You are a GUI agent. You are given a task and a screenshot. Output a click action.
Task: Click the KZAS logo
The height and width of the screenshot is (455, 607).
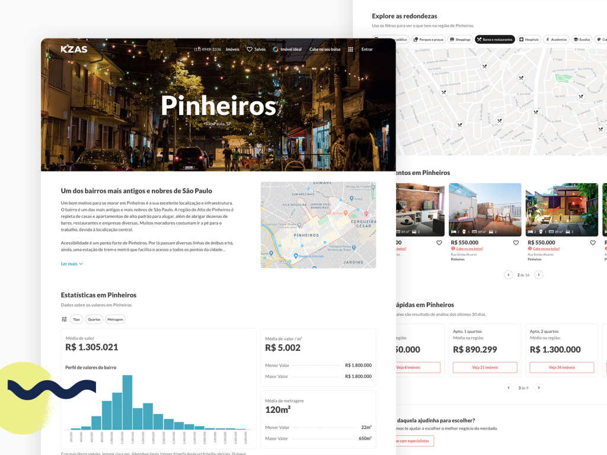74,49
